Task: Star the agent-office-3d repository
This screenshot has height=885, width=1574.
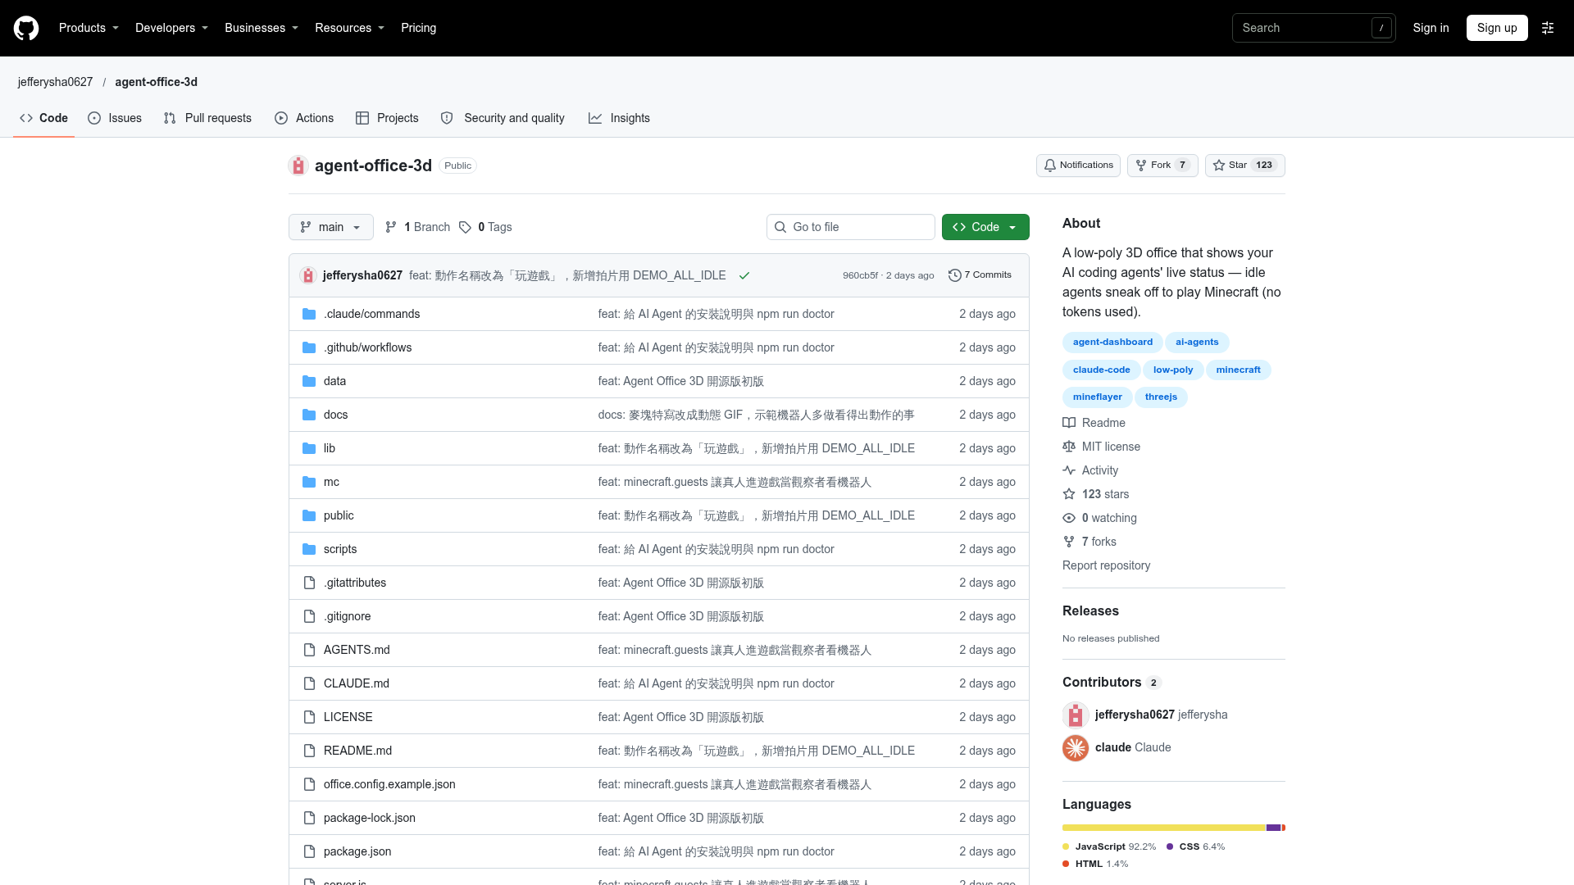Action: [x=1244, y=166]
